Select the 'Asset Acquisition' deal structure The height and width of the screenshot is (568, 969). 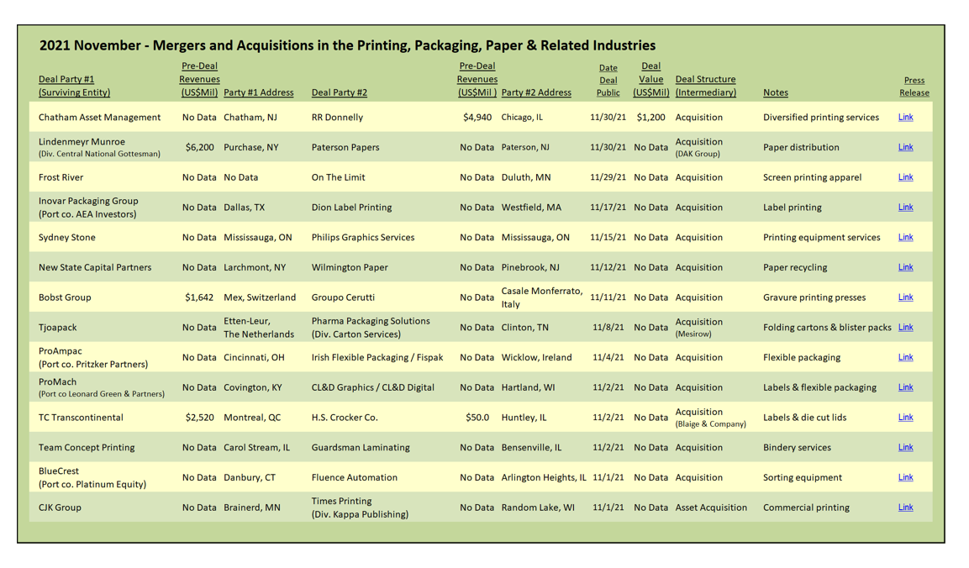711,508
